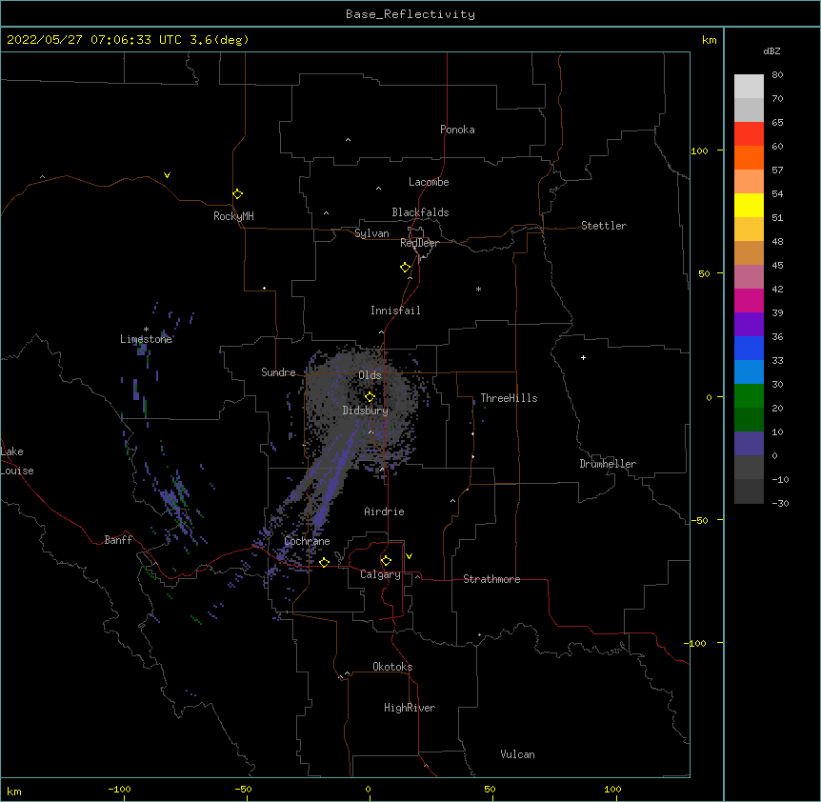Click the Sundre label
This screenshot has height=802, width=821.
[278, 372]
